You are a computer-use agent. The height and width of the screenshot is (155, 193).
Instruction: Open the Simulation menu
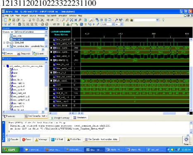click(x=63, y=16)
